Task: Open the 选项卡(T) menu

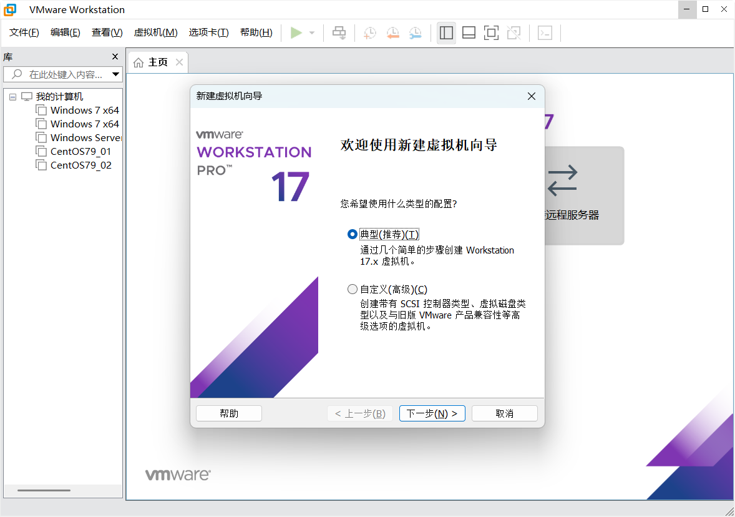Action: 208,32
